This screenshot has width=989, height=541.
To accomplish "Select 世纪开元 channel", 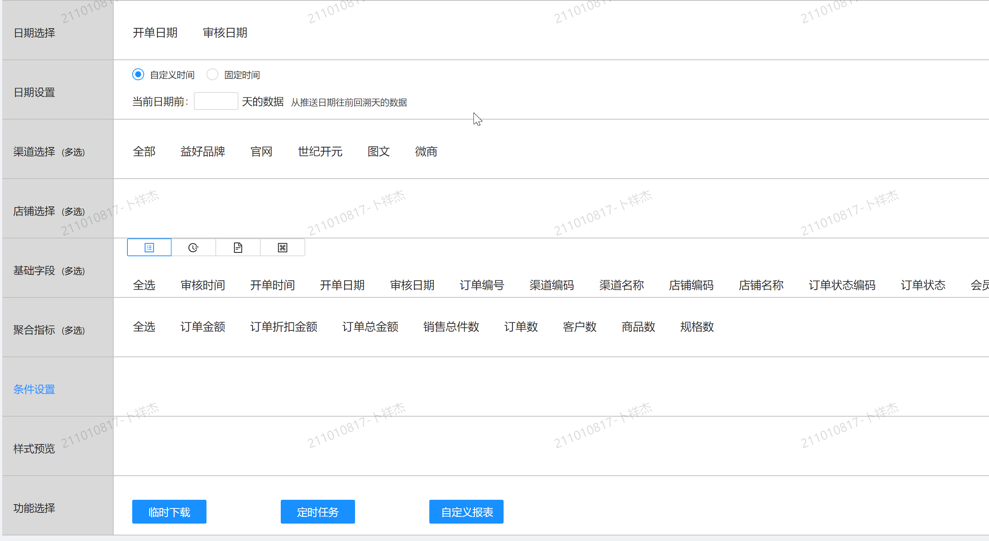I will click(320, 151).
